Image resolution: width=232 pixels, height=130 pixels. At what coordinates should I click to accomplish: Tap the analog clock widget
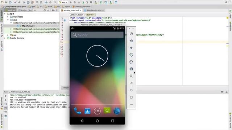coord(98,56)
